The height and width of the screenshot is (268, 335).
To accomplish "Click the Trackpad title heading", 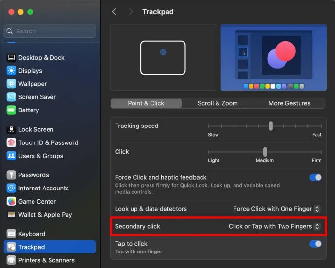I will (158, 12).
